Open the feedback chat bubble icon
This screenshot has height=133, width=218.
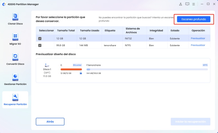(187, 4)
